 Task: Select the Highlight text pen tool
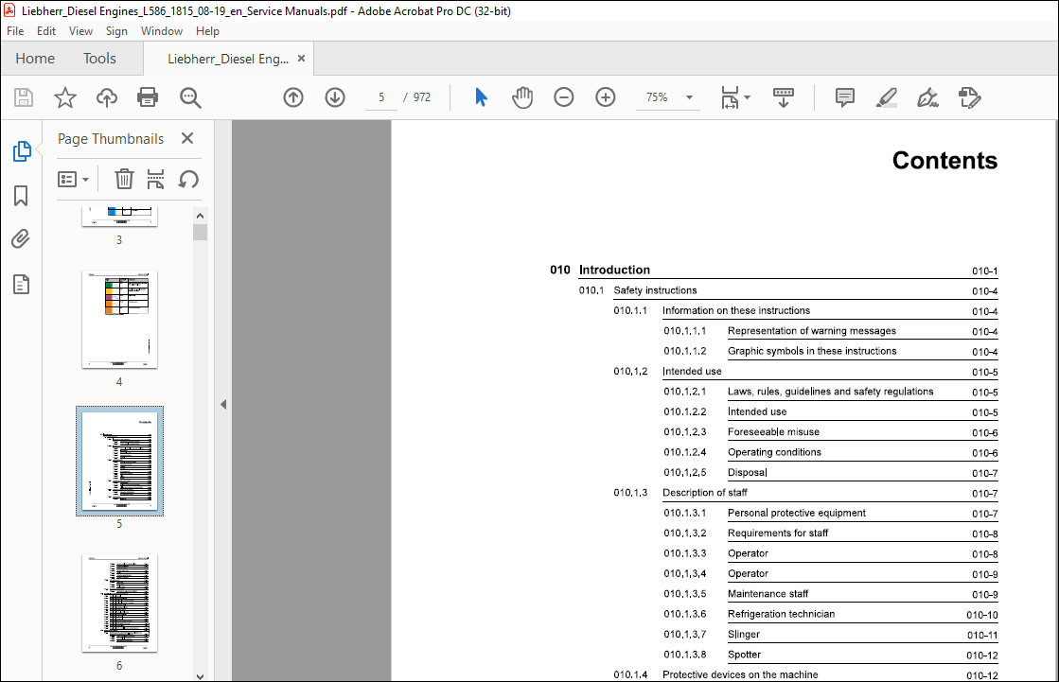point(886,98)
